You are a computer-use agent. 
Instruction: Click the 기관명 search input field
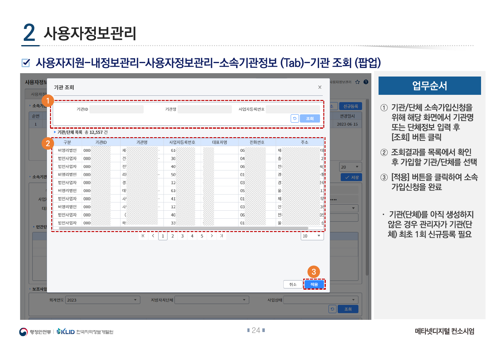(x=204, y=109)
